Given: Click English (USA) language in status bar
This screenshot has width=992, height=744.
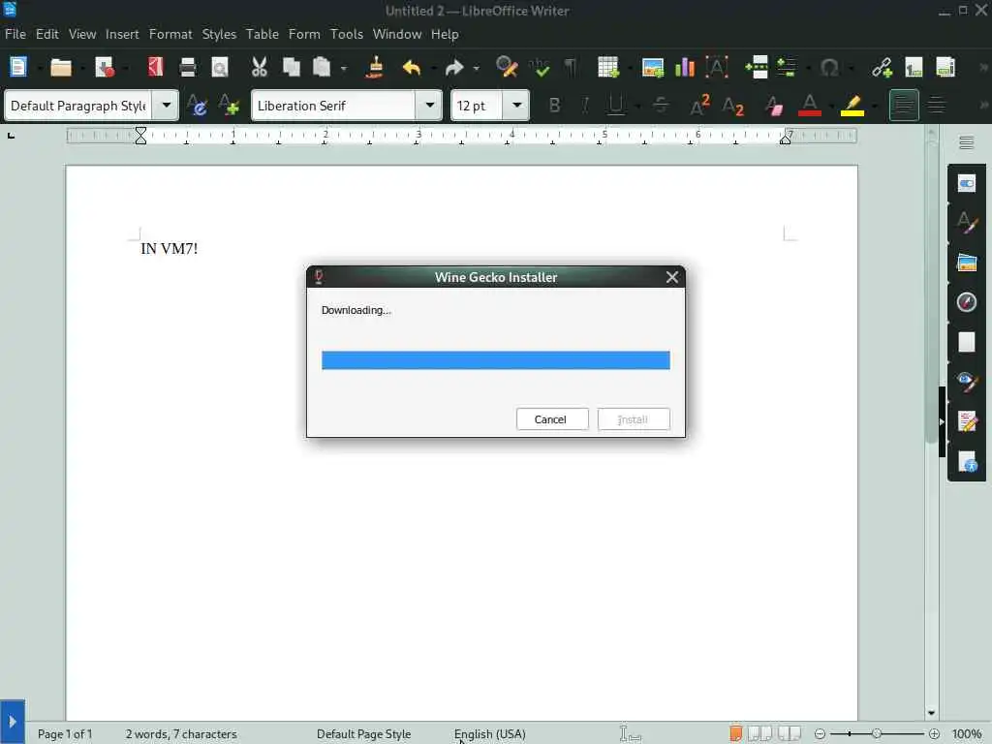Looking at the screenshot, I should pyautogui.click(x=489, y=734).
